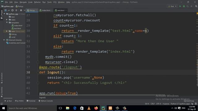Click the Project panel horizontal scrollbar
Viewport: 198px width, 111px height.
tap(8, 98)
